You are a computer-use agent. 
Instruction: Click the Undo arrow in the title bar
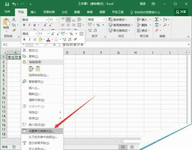14,4
